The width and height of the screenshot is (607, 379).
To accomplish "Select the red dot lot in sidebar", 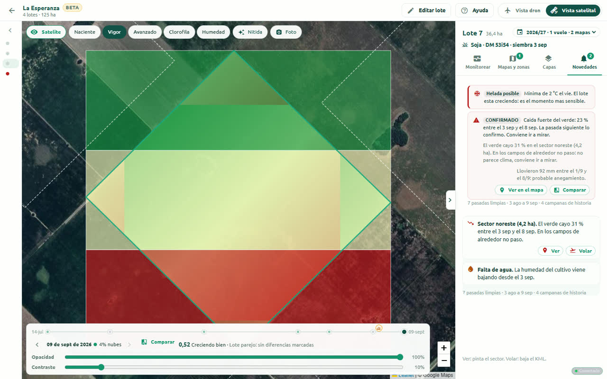I will click(8, 73).
